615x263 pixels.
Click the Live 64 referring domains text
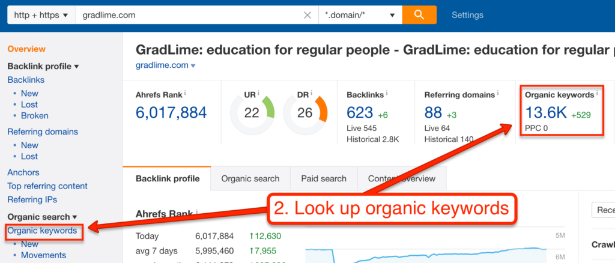click(x=437, y=128)
